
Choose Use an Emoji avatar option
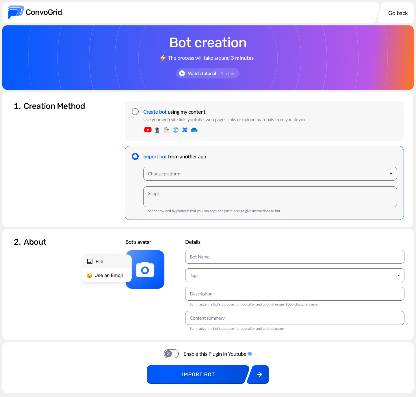click(x=107, y=275)
